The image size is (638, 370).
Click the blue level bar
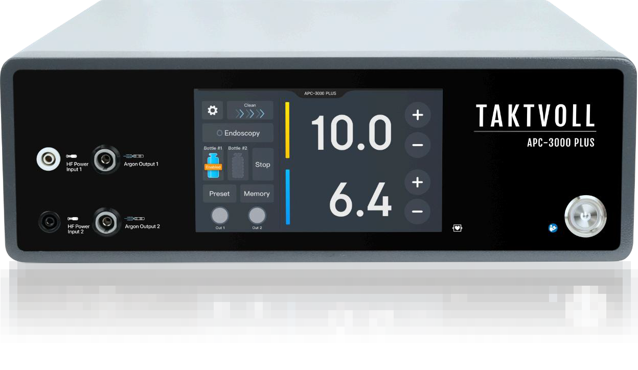[287, 197]
